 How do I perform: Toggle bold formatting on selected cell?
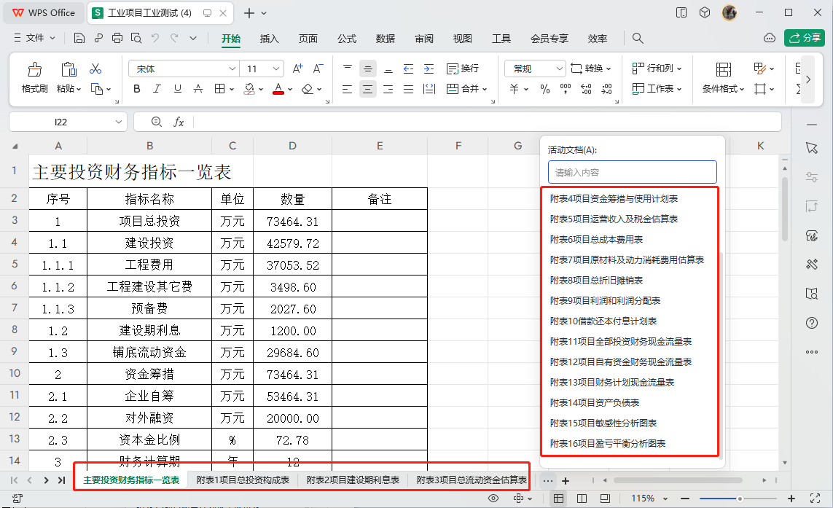[136, 88]
